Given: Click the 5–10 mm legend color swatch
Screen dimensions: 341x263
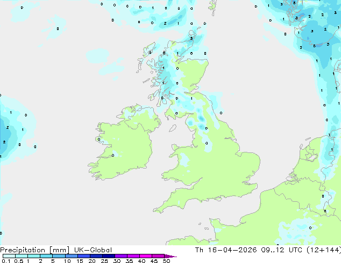Looking at the screenshot, I should tap(59, 256).
